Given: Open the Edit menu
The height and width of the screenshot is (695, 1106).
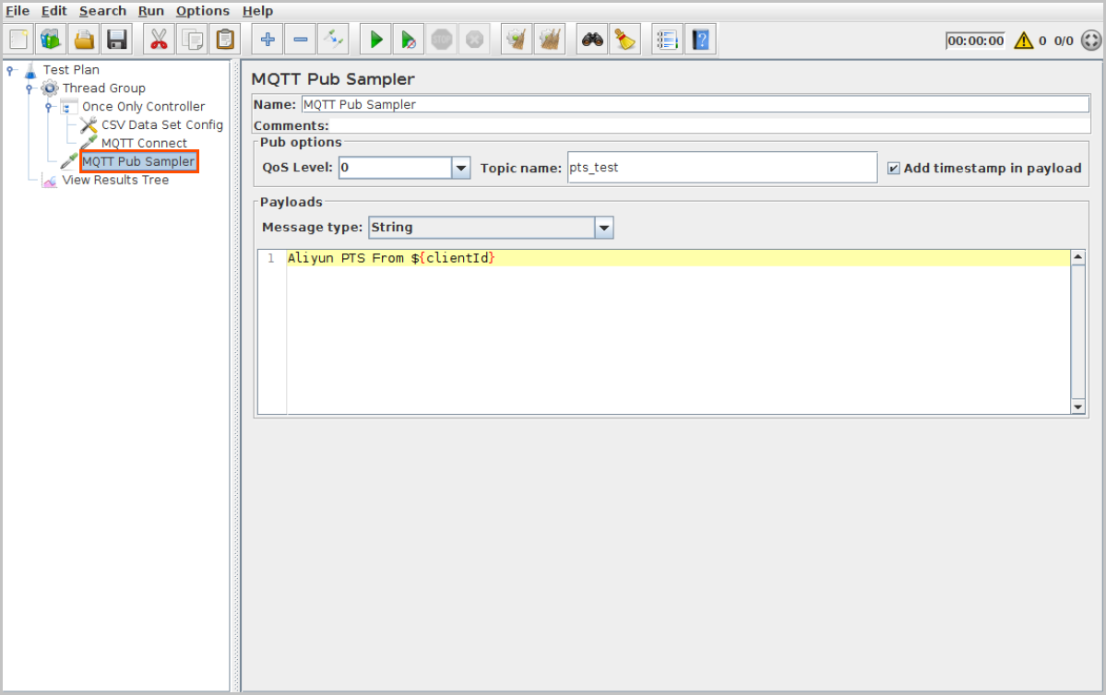Looking at the screenshot, I should tap(54, 11).
